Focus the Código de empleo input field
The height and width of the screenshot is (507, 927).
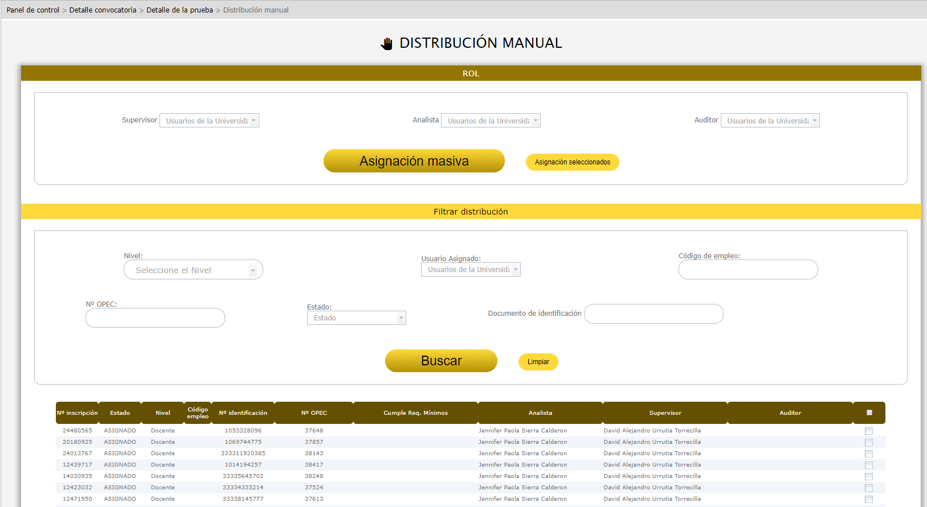(748, 270)
